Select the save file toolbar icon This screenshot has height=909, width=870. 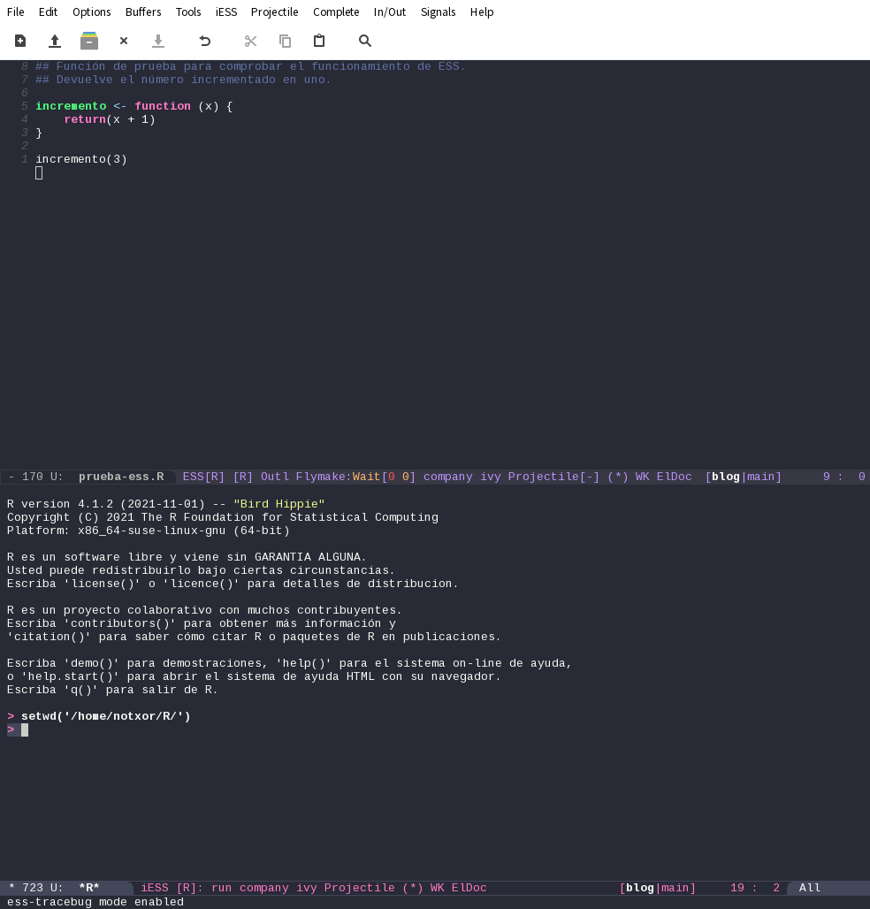pos(54,41)
